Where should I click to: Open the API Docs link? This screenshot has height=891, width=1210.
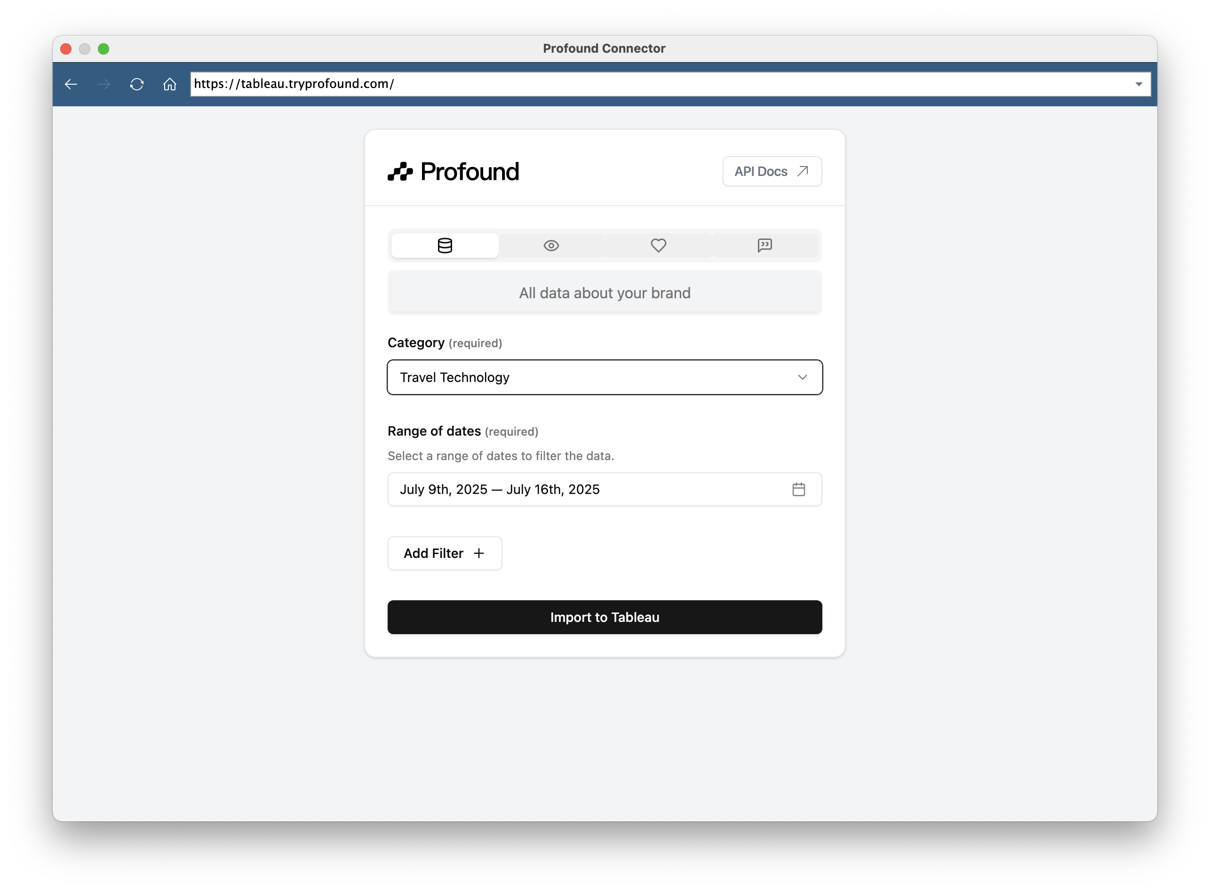click(x=772, y=171)
